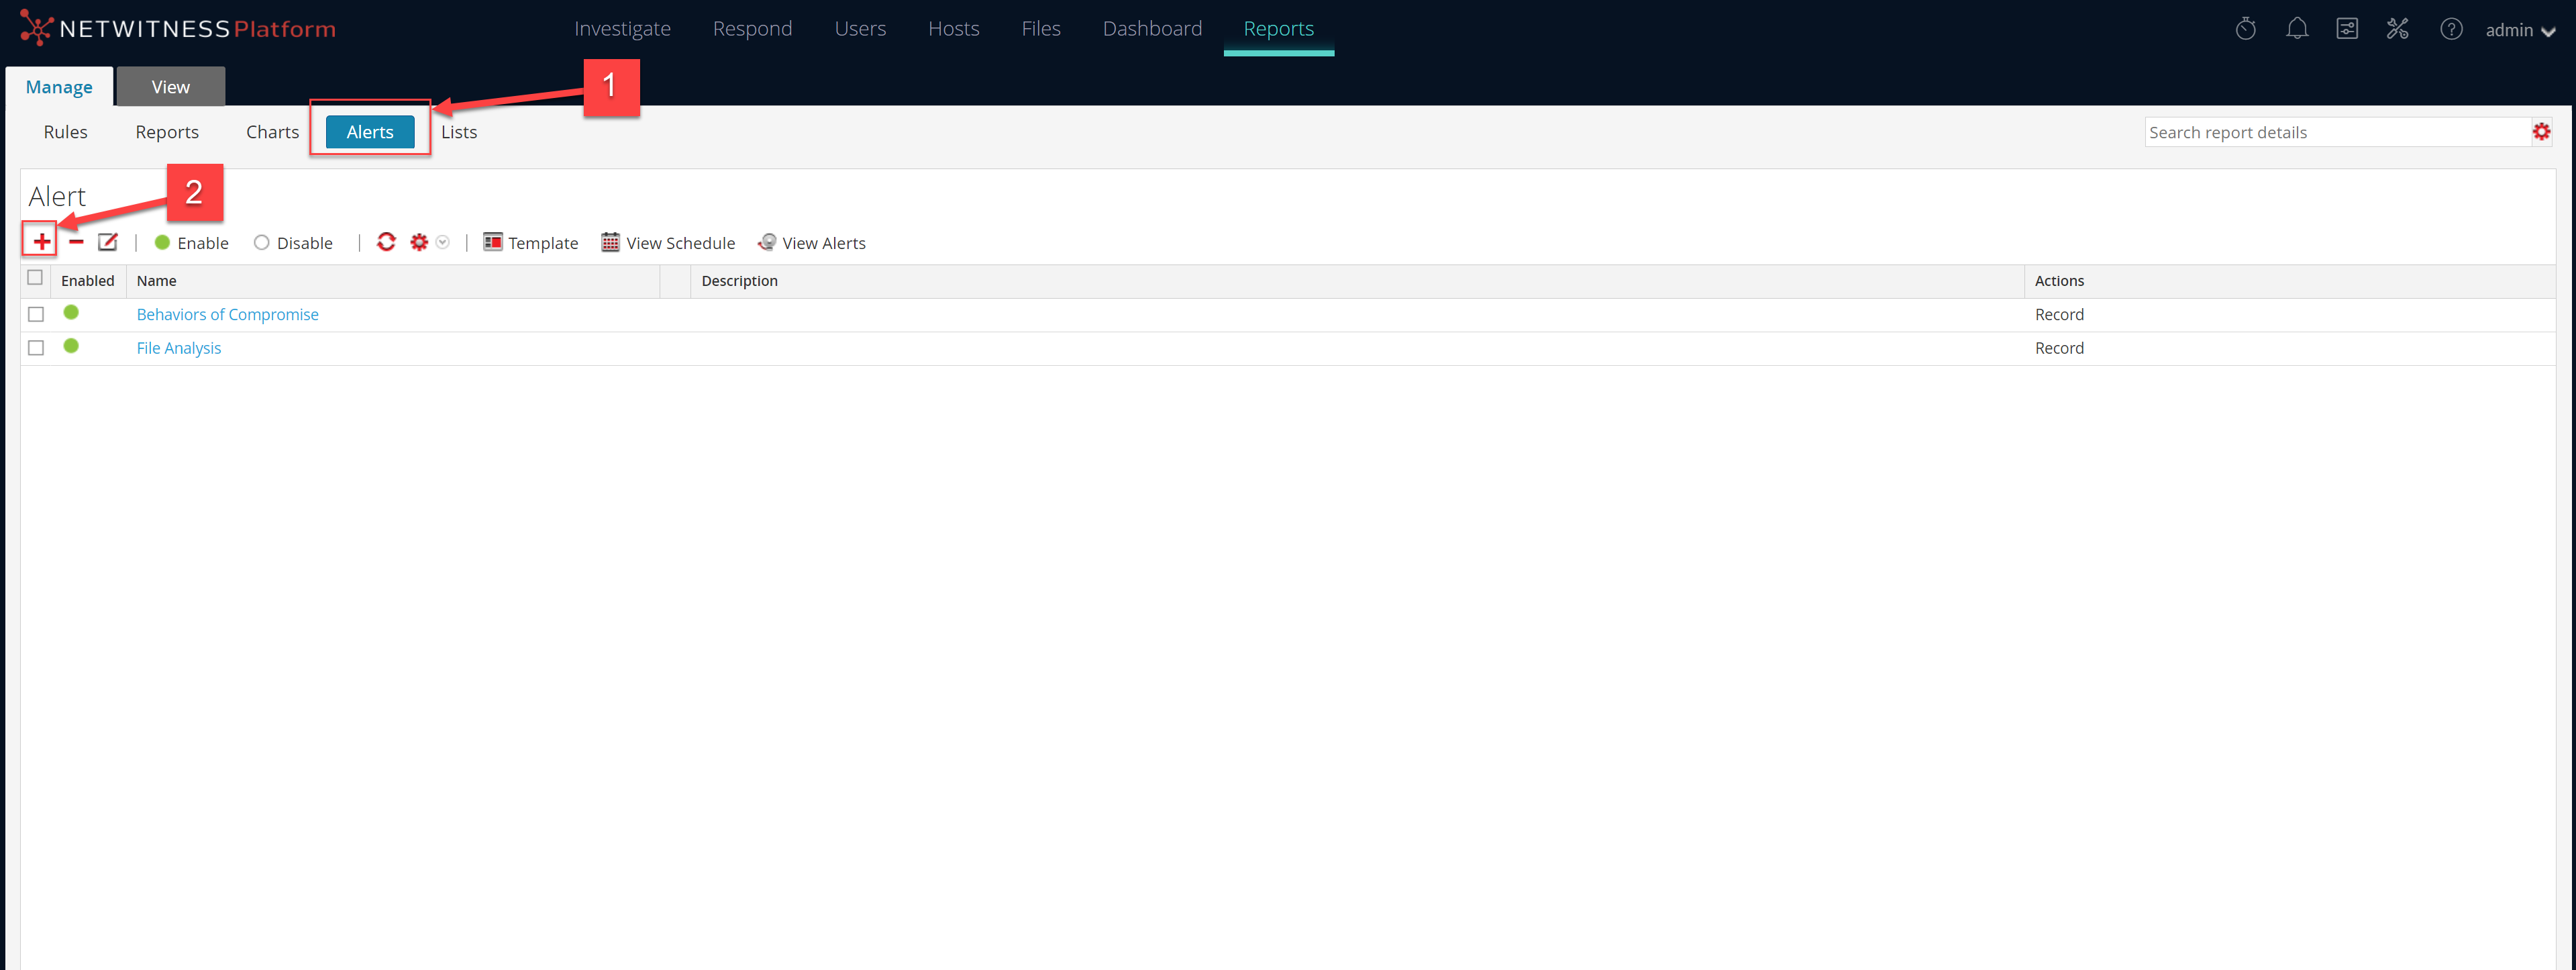
Task: Click the refresh icon in the Alert toolbar
Action: (x=387, y=242)
